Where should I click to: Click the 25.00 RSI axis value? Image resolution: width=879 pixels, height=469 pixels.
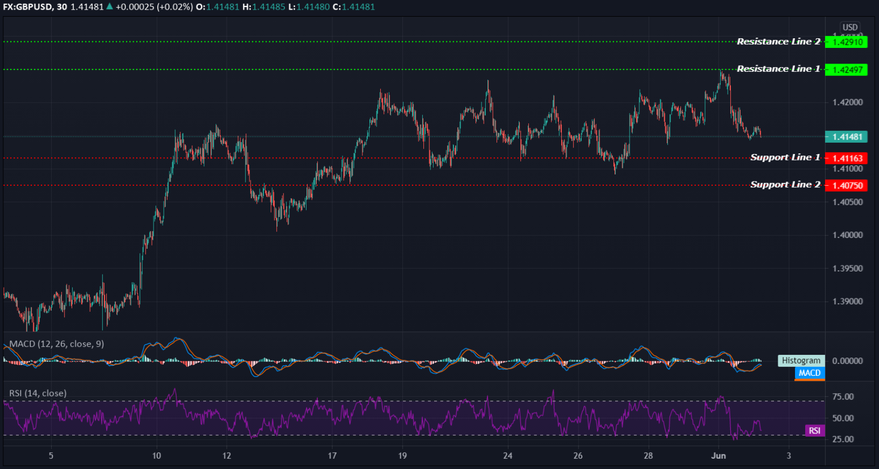pyautogui.click(x=843, y=439)
